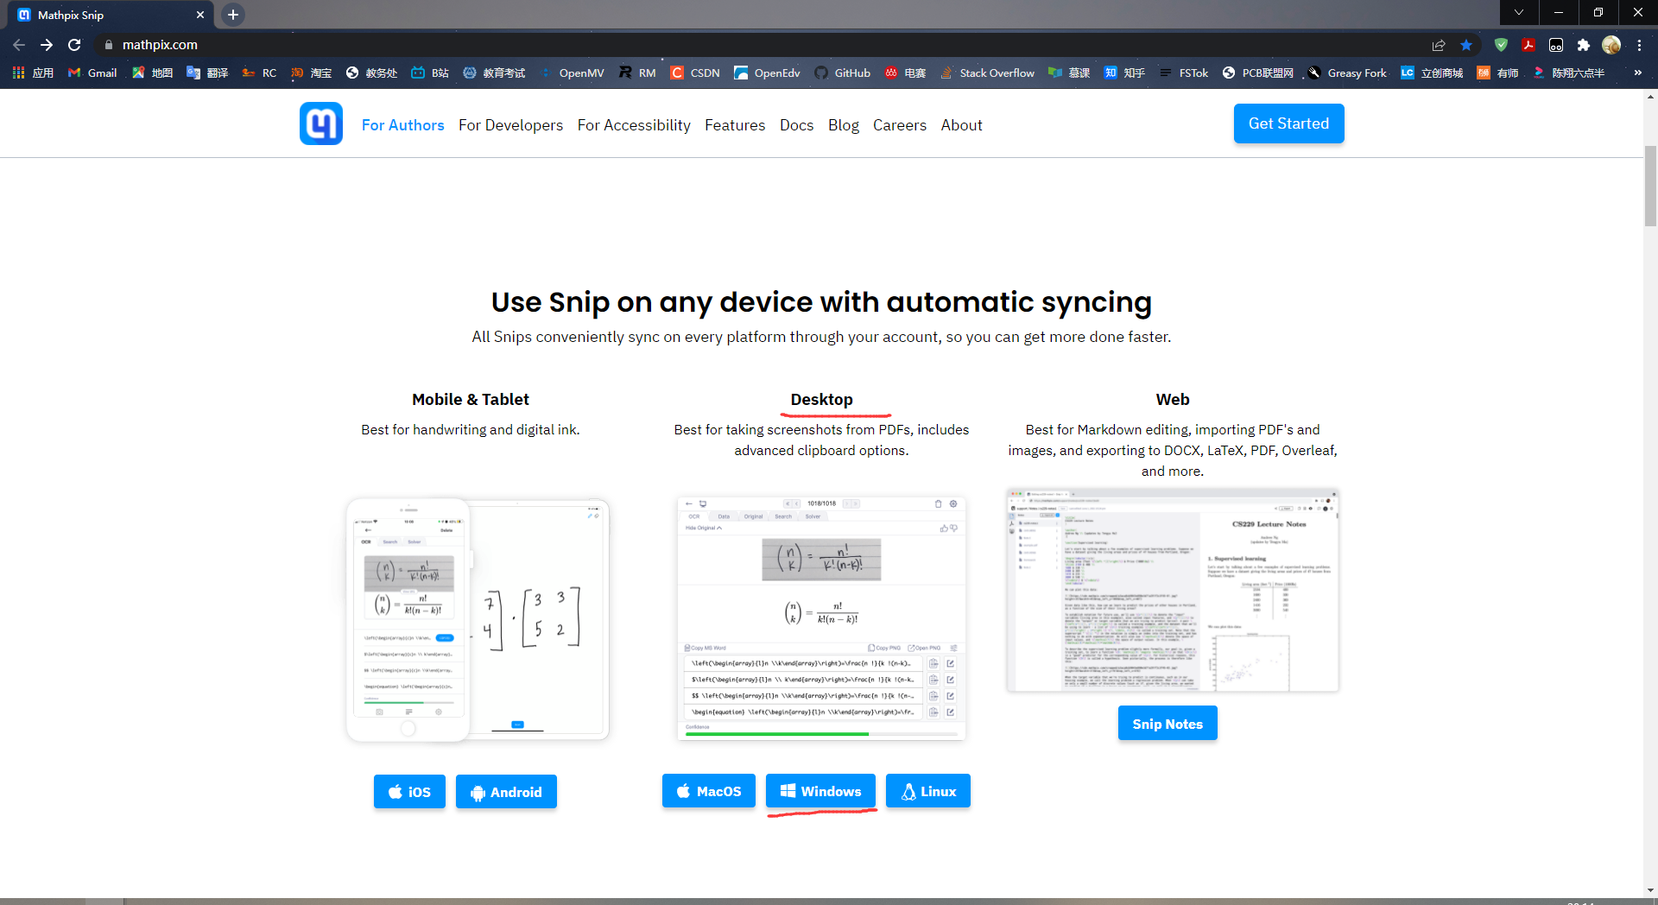Image resolution: width=1658 pixels, height=905 pixels.
Task: Open the 陈翔六点半 bookmark
Action: pyautogui.click(x=1569, y=73)
